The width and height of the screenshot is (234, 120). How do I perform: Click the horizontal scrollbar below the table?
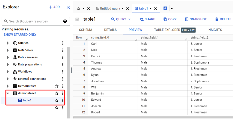pyautogui.click(x=153, y=118)
